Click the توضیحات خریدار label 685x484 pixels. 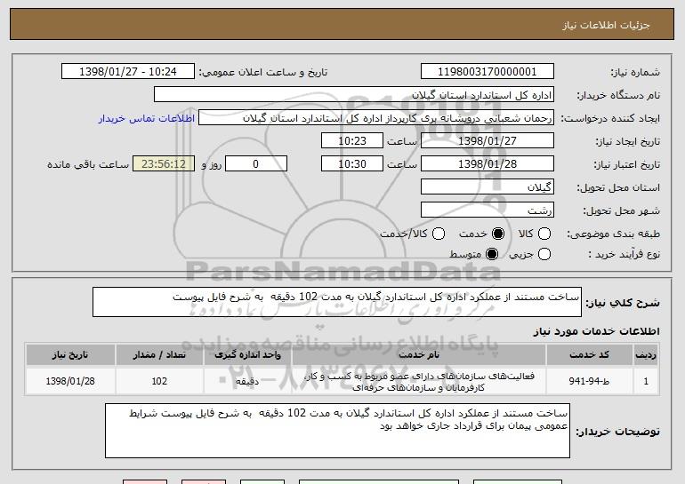617,432
